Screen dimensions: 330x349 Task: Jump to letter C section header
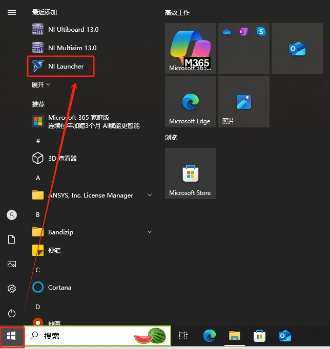[x=37, y=270]
